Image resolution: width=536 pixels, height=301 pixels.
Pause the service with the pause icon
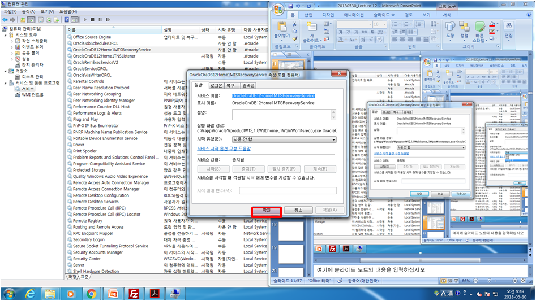(100, 20)
